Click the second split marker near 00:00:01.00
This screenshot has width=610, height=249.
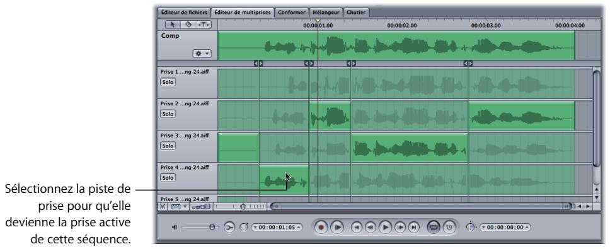tap(309, 63)
